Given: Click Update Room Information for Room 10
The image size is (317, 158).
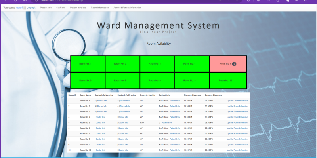Looking at the screenshot, I should pos(237,150).
